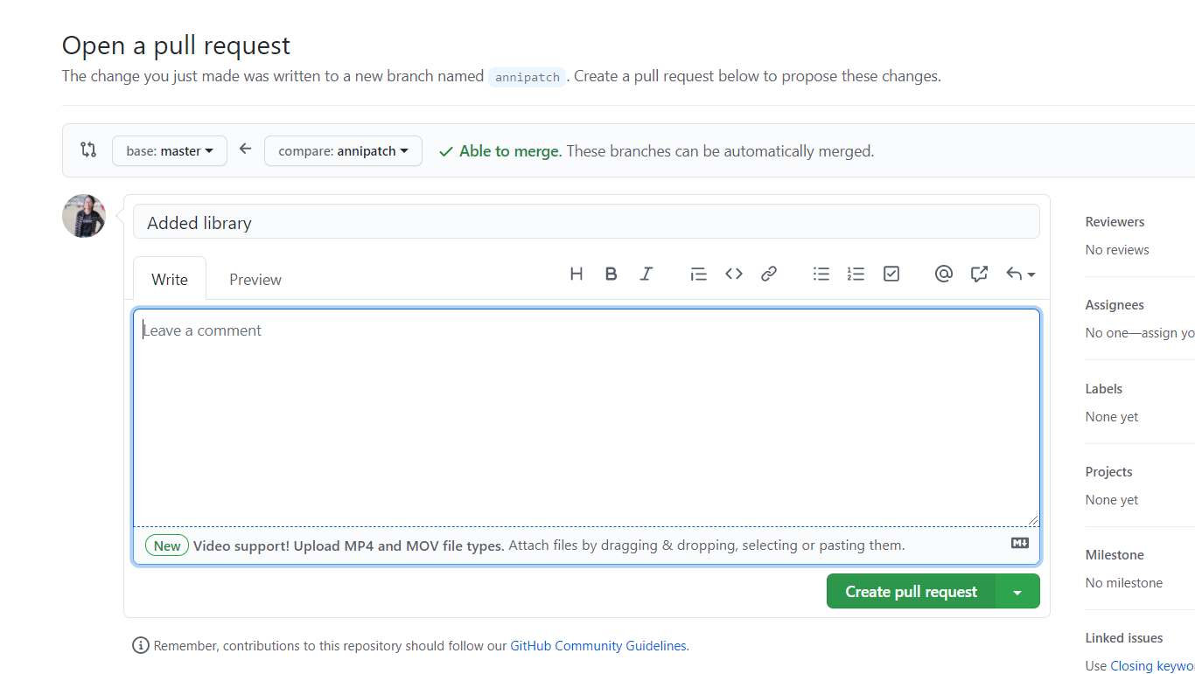Open saved replies dropdown
1195x674 pixels.
point(1020,274)
